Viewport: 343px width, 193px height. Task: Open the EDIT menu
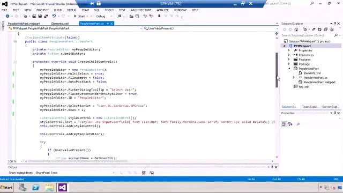16,10
